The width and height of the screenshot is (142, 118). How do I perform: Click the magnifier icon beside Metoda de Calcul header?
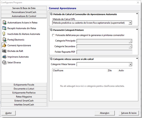point(51,14)
